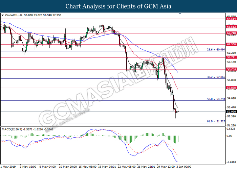This screenshot has height=169, width=237.
Task: Click the MACD zero level 0.00 label
Action: pyautogui.click(x=230, y=136)
